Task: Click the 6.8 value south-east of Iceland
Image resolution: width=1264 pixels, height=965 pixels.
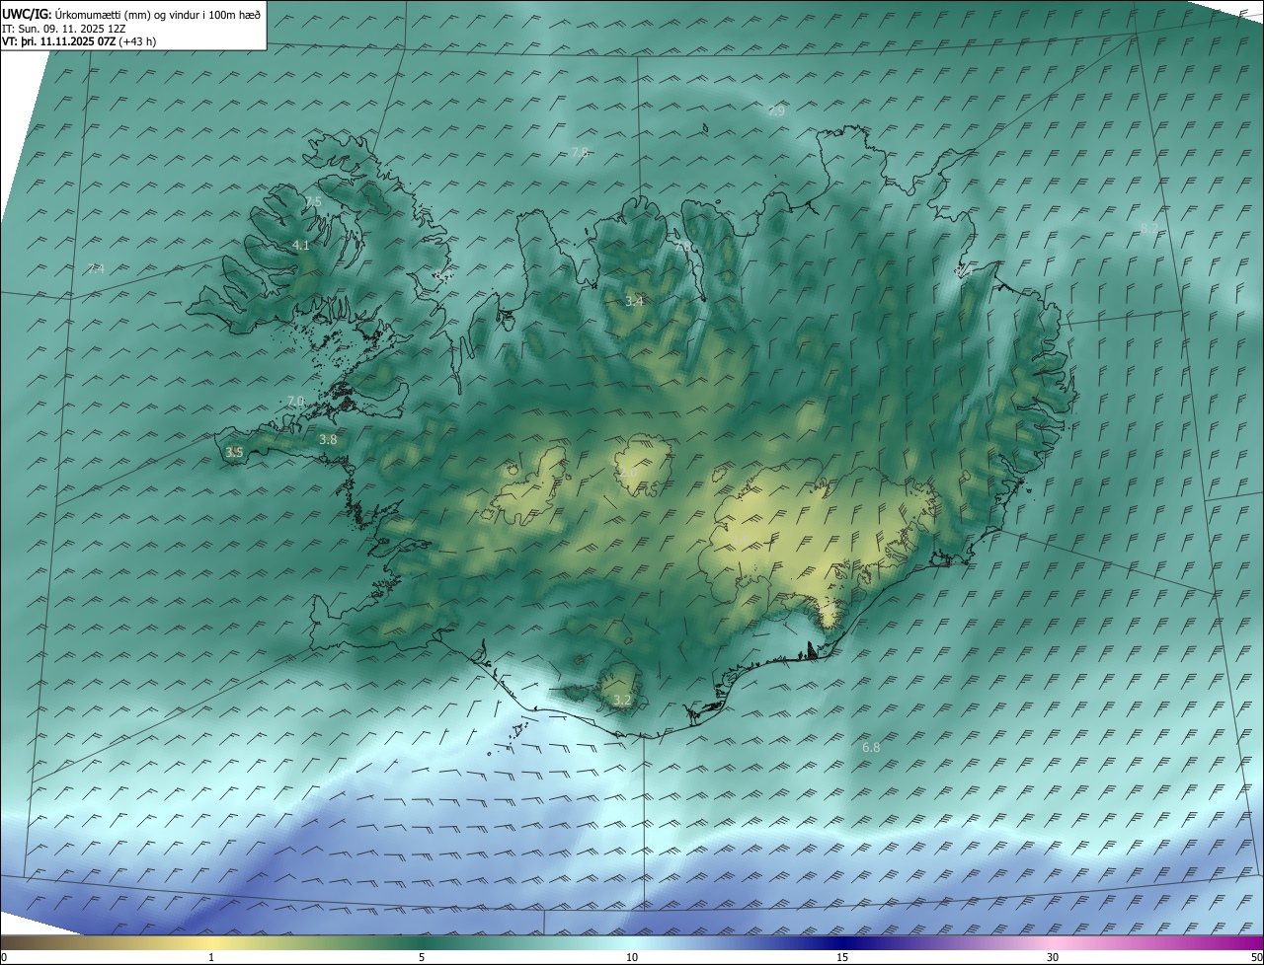Action: [x=871, y=747]
